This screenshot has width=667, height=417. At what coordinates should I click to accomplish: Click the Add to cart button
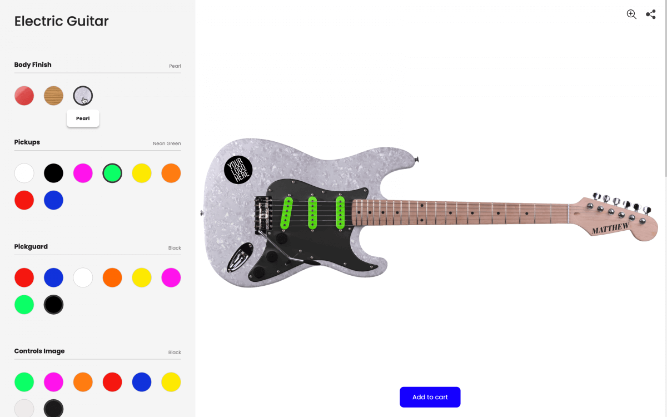pos(430,397)
